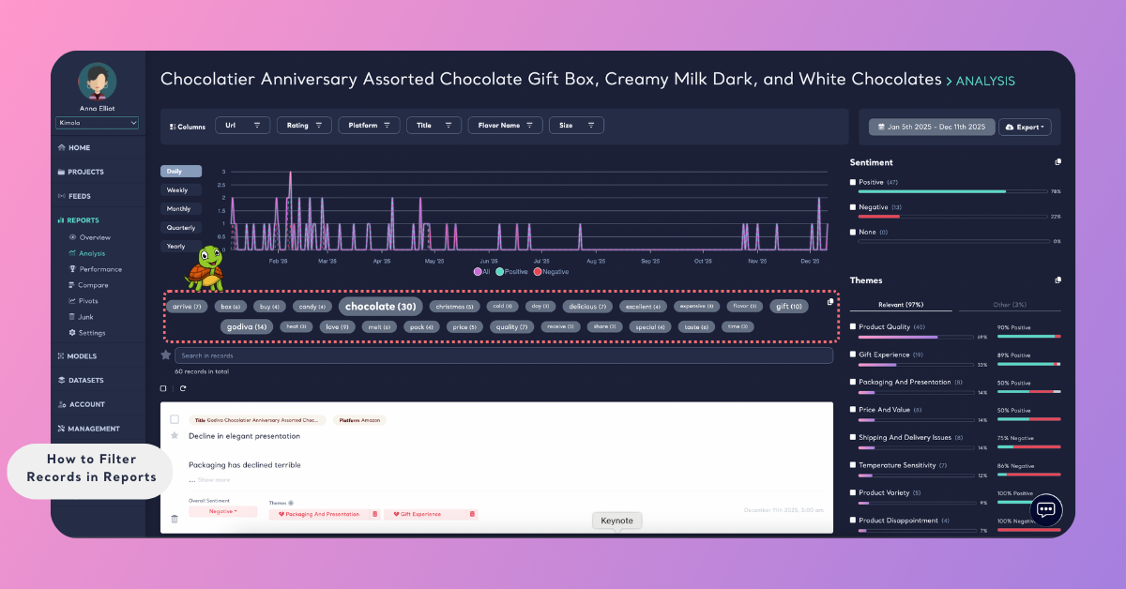This screenshot has height=589, width=1126.
Task: Check the Price And Value checkbox
Action: (853, 409)
